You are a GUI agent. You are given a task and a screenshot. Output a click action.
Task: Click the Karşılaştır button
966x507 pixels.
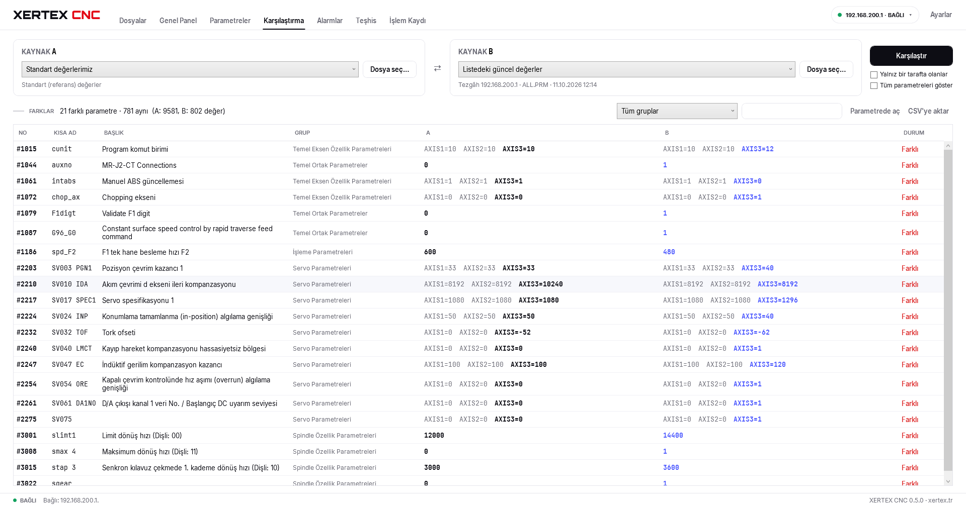tap(911, 56)
